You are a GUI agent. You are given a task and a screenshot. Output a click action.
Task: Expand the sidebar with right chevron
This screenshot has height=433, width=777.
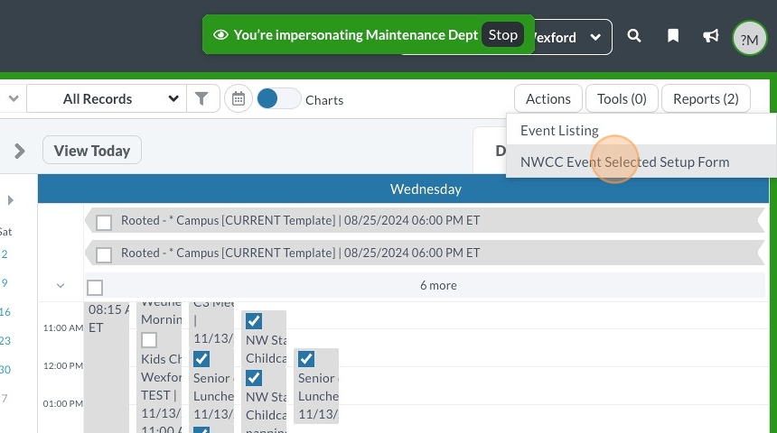click(20, 151)
